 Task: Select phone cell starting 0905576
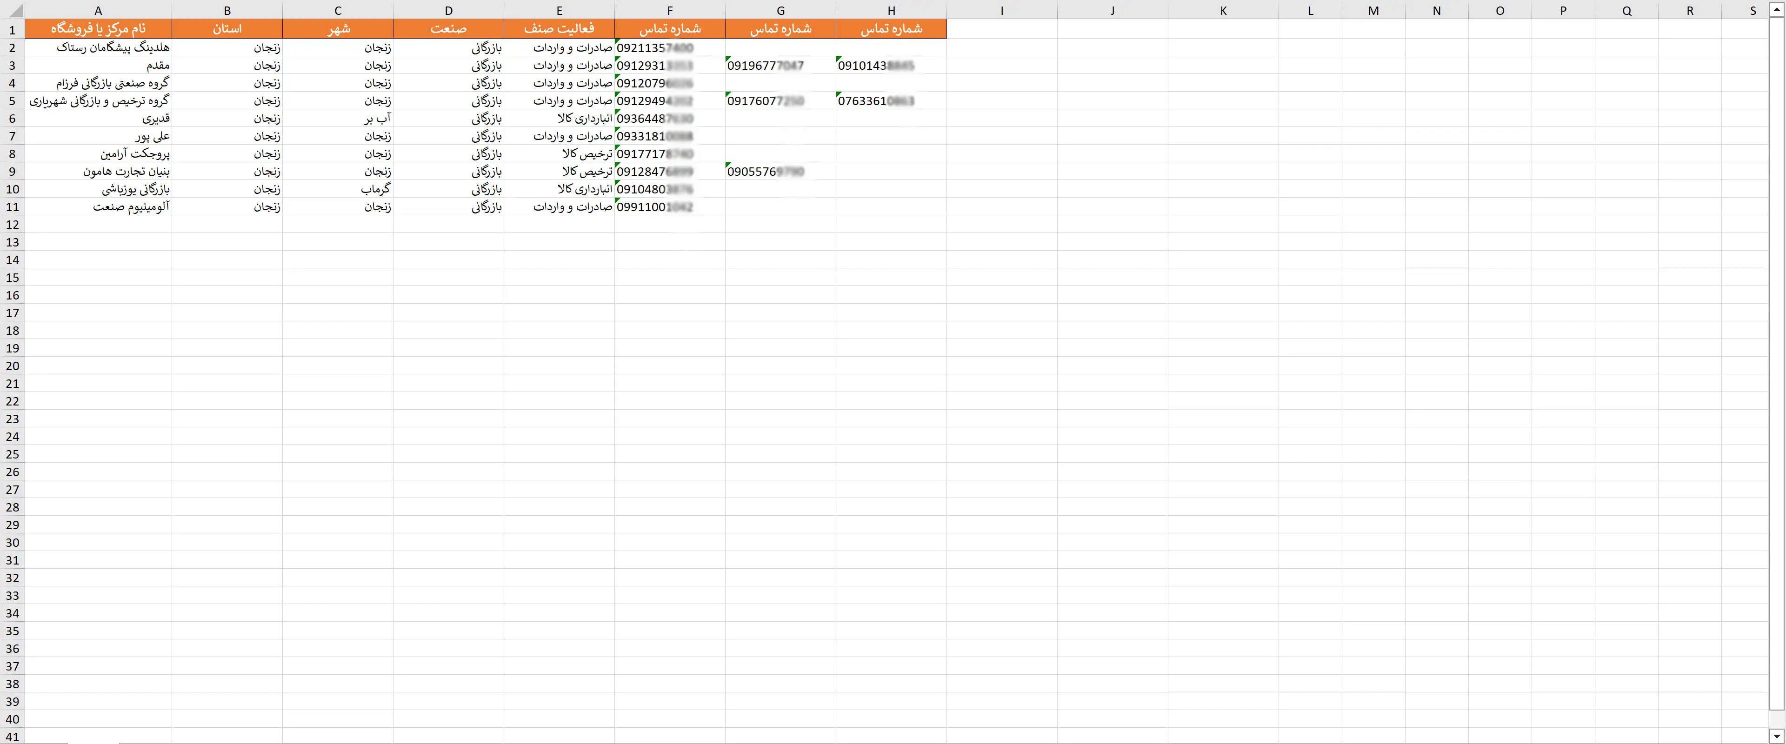pos(781,171)
